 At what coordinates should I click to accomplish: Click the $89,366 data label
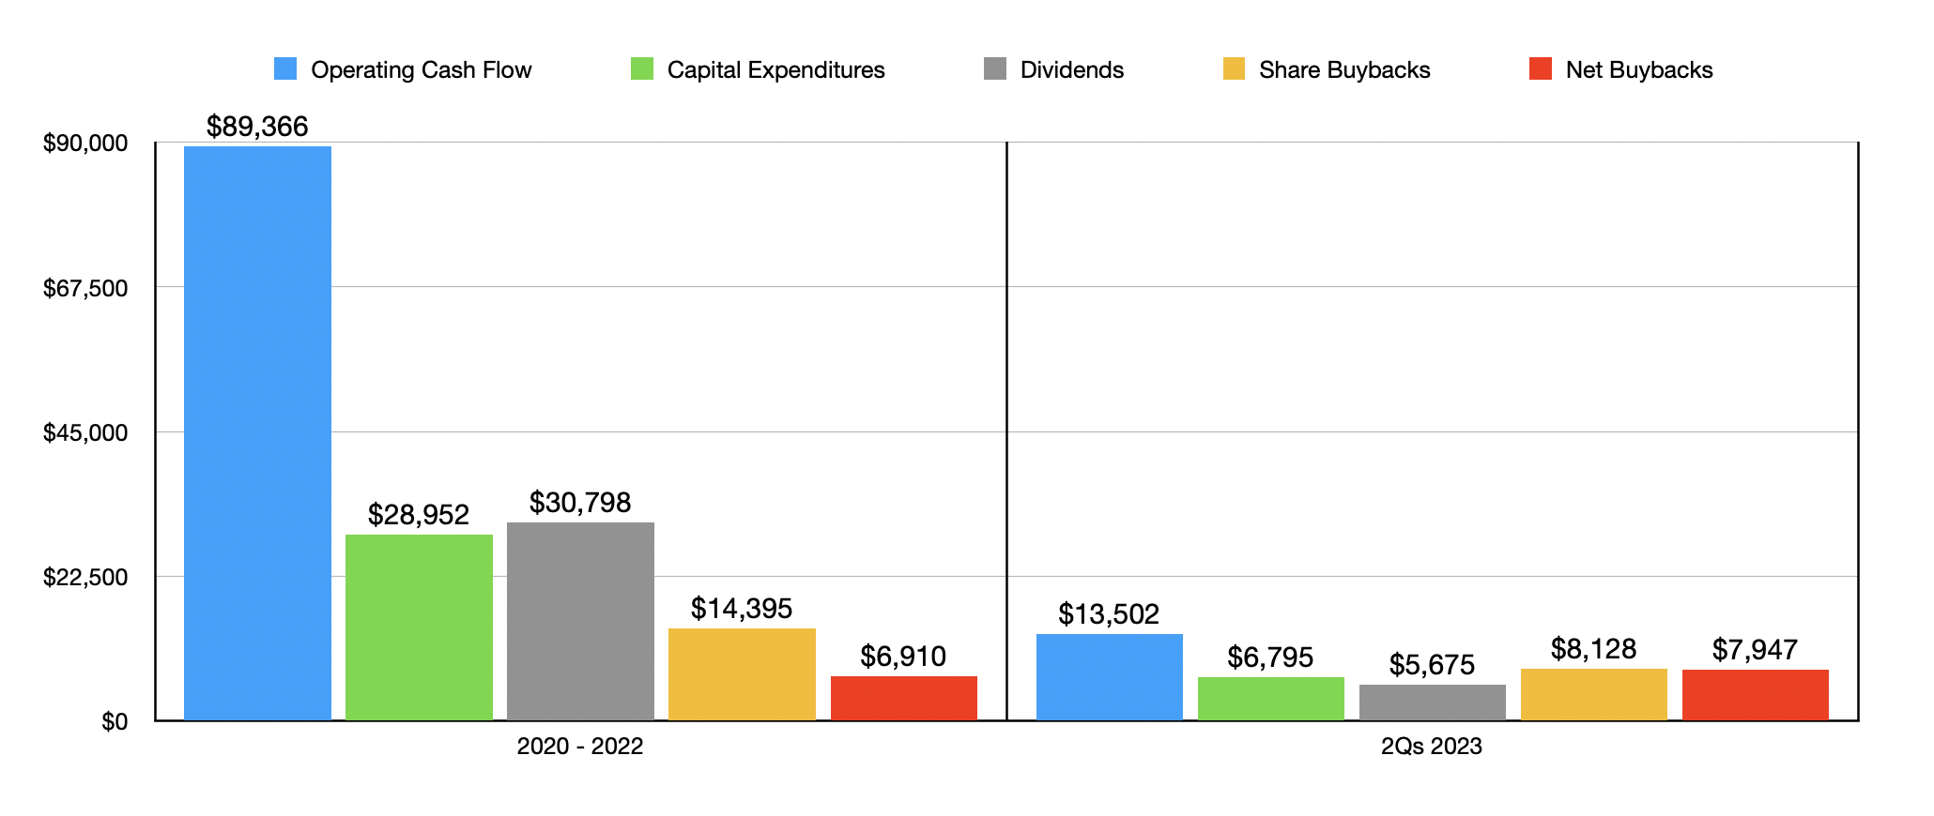click(257, 127)
